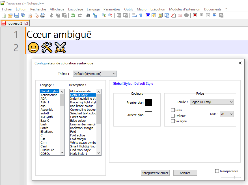248x185 pixels.
Task: Click the Zoom in magnifier icon
Action: click(x=104, y=15)
